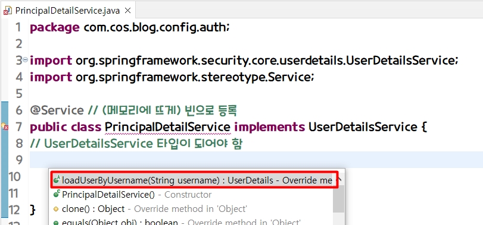This screenshot has height=225, width=483.
Task: Click the package com.cos.blog.config.auth statement
Action: (130, 28)
